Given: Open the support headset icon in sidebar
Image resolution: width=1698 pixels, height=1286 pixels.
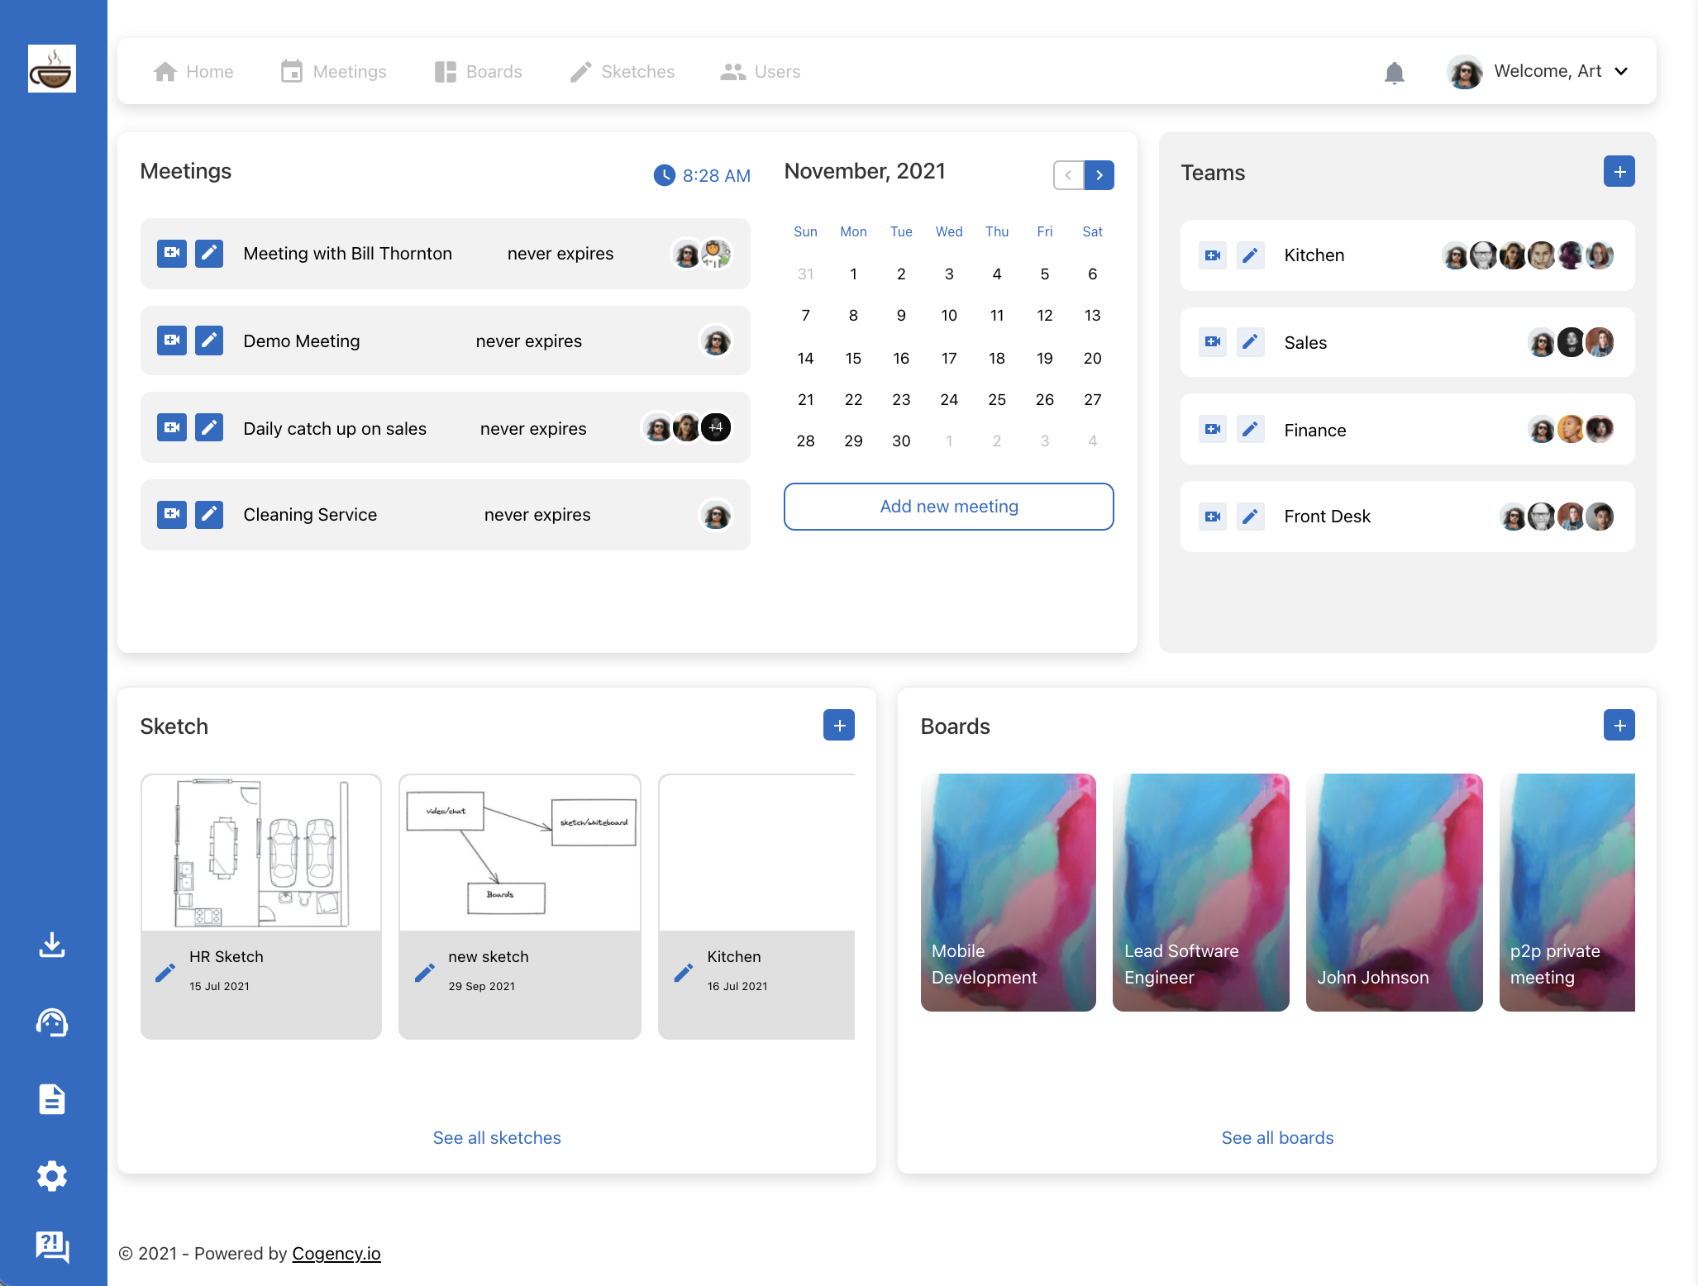Looking at the screenshot, I should 52,1022.
